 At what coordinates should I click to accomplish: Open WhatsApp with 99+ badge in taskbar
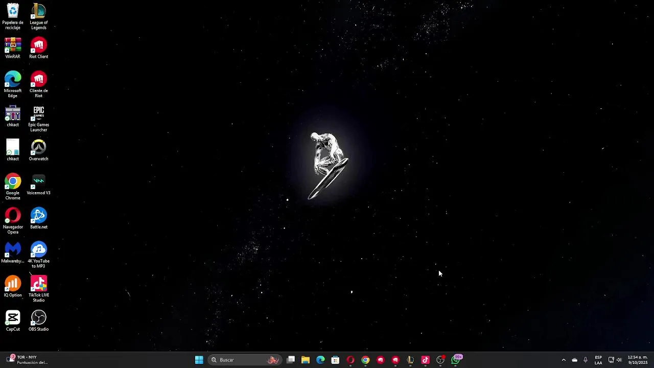tap(456, 360)
